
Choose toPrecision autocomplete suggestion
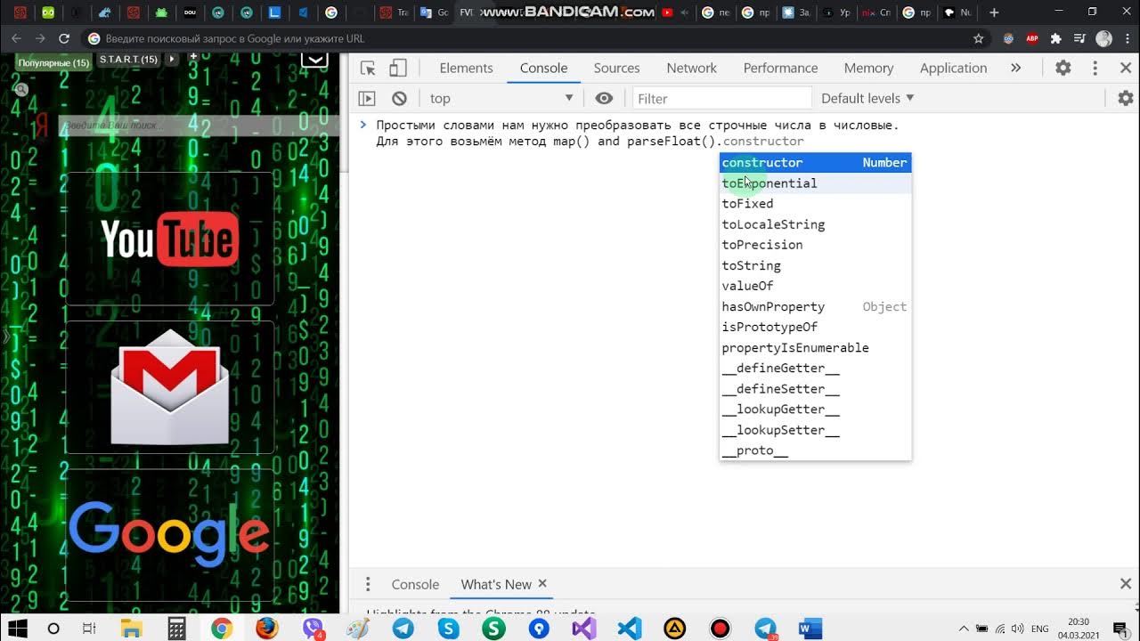click(815, 245)
